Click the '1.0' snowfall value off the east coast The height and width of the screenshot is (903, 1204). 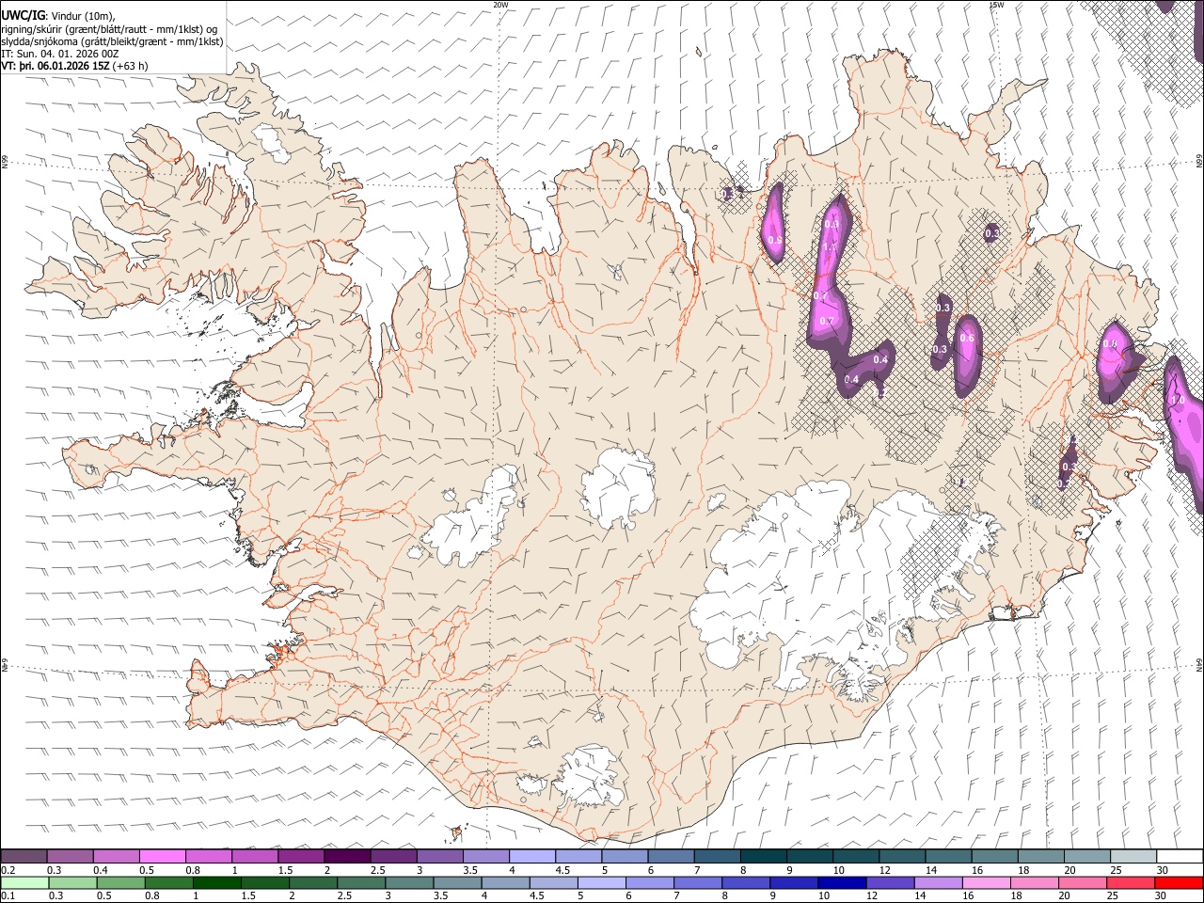[x=1177, y=401]
